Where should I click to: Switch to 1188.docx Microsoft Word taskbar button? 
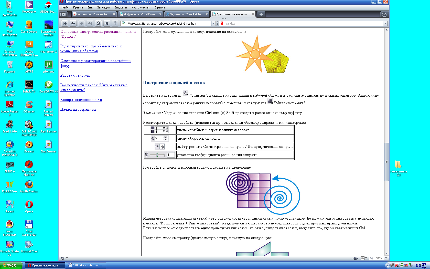coord(86,265)
